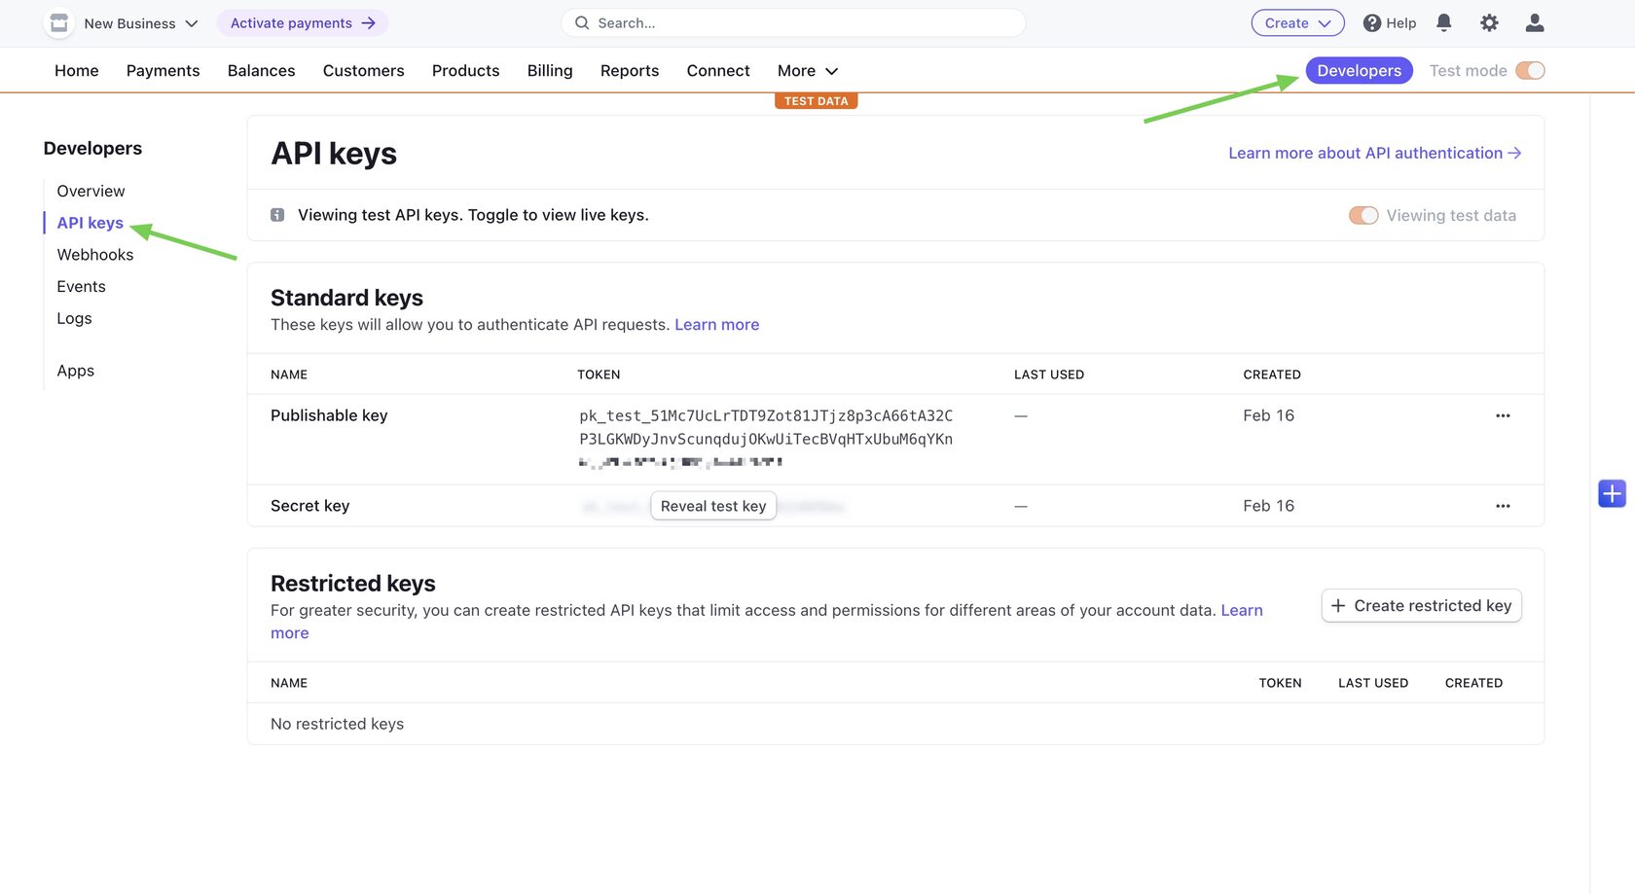Screen dimensions: 1635x894
Task: Select Logs in the sidebar
Action: point(74,318)
